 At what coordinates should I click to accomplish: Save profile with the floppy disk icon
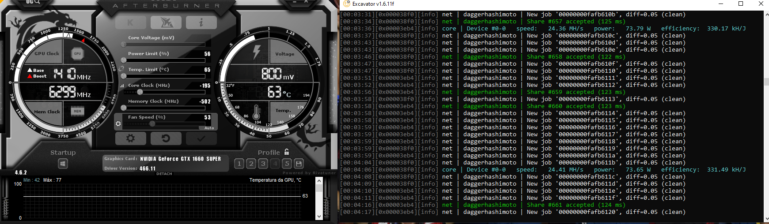299,164
